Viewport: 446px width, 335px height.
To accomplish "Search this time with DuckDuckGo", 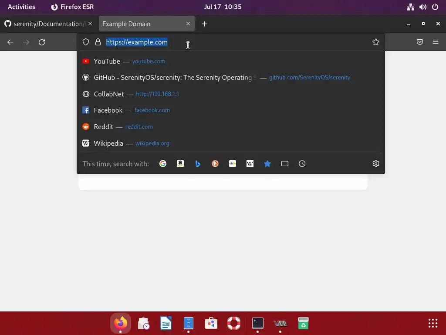I will tap(215, 164).
